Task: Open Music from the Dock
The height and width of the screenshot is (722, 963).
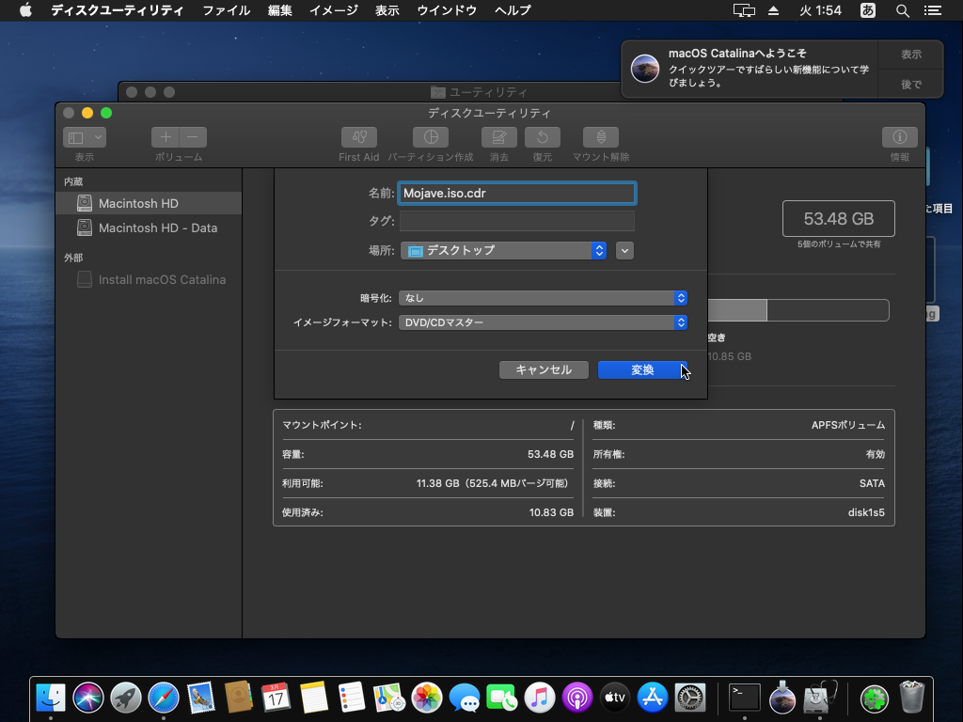Action: 539,698
